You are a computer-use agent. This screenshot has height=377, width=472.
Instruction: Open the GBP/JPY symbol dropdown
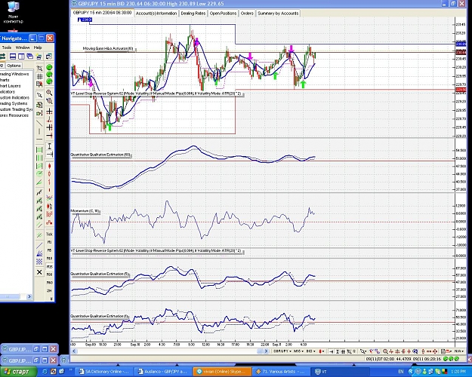pos(282,351)
